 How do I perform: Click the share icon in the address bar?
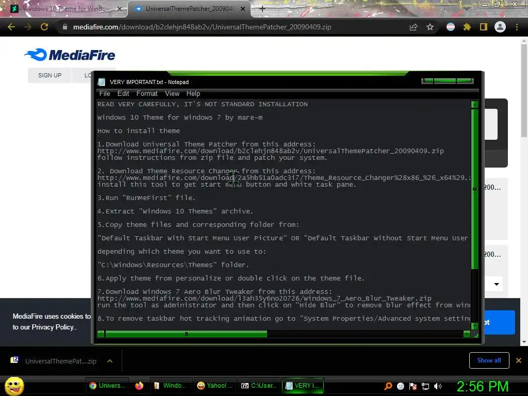point(414,27)
